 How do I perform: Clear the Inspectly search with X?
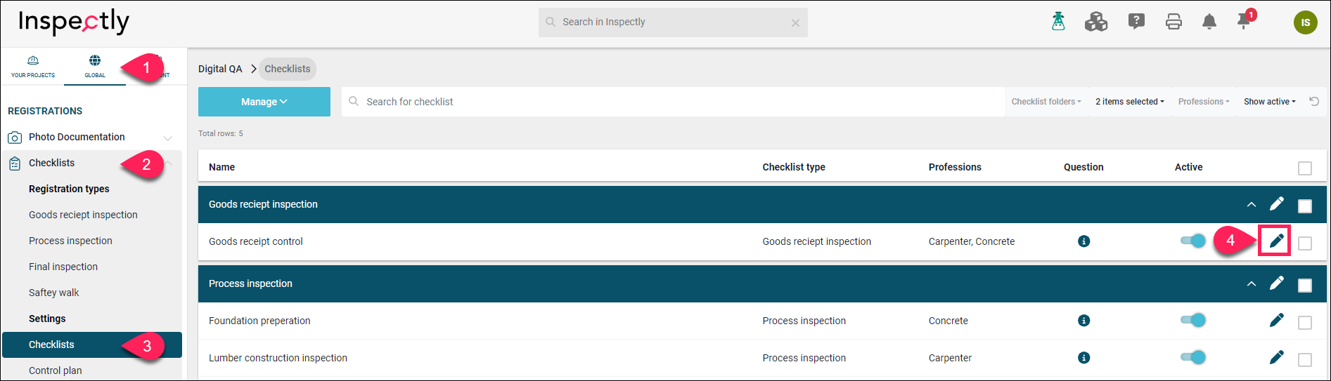[x=795, y=23]
